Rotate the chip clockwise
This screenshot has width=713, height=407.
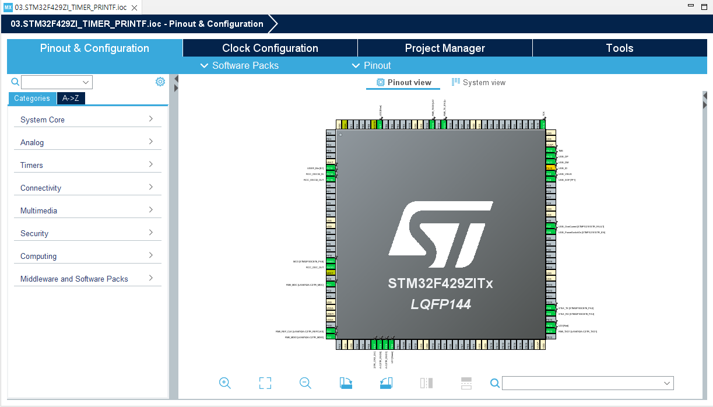coord(346,383)
